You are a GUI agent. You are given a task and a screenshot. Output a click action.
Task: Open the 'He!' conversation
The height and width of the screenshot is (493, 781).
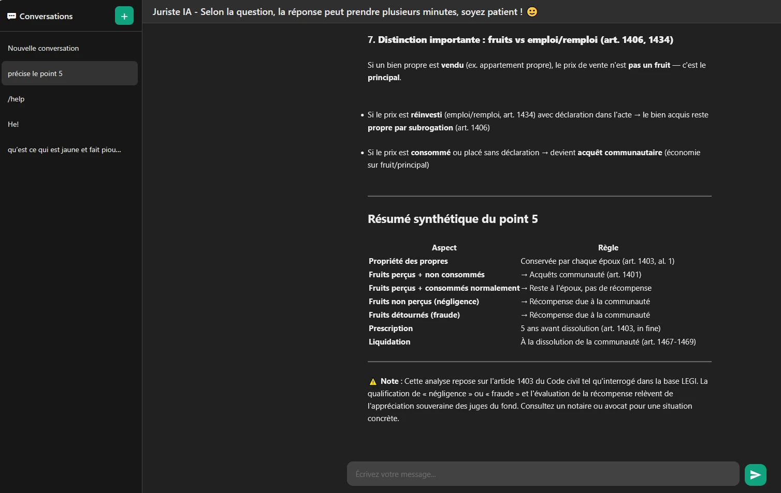[x=69, y=124]
